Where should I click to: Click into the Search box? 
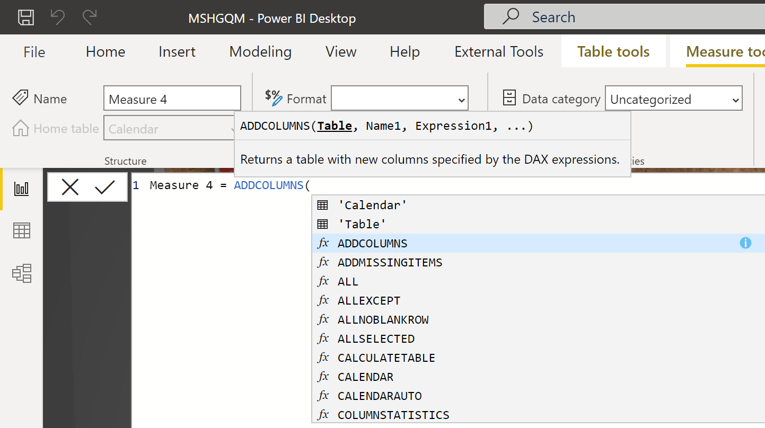[625, 17]
